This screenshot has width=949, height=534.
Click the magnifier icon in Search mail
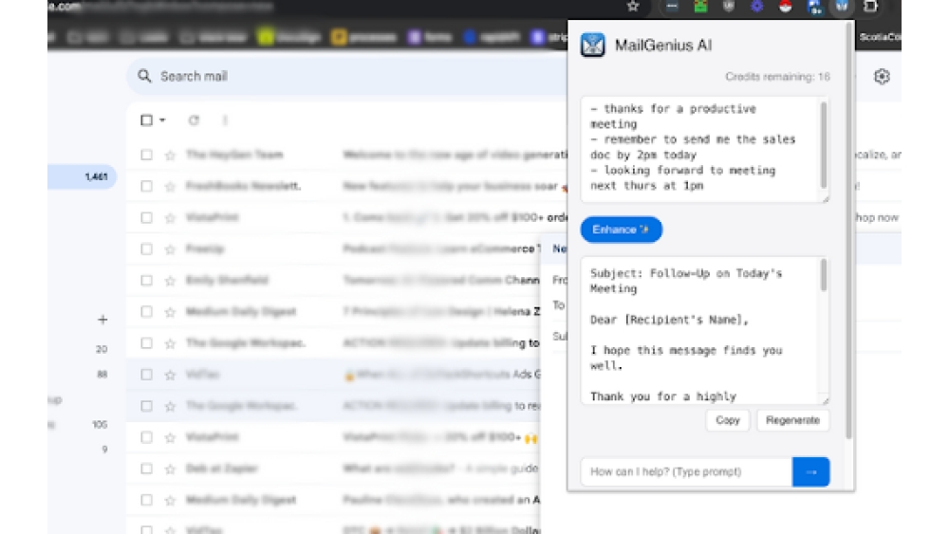click(x=144, y=76)
